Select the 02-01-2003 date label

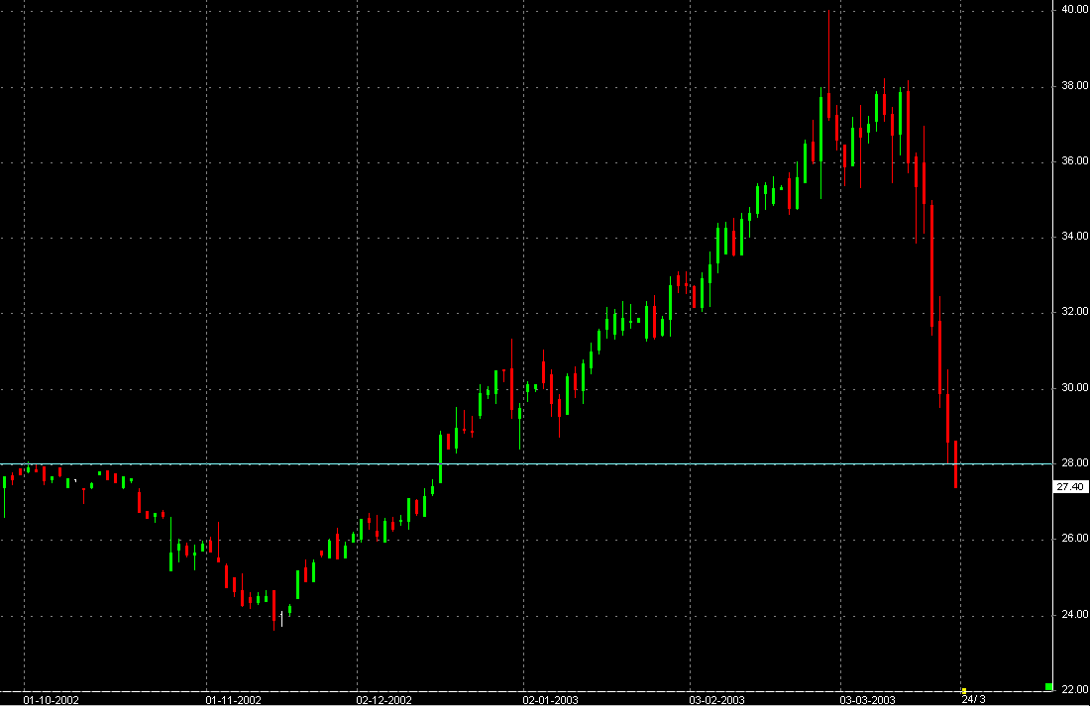[x=550, y=700]
